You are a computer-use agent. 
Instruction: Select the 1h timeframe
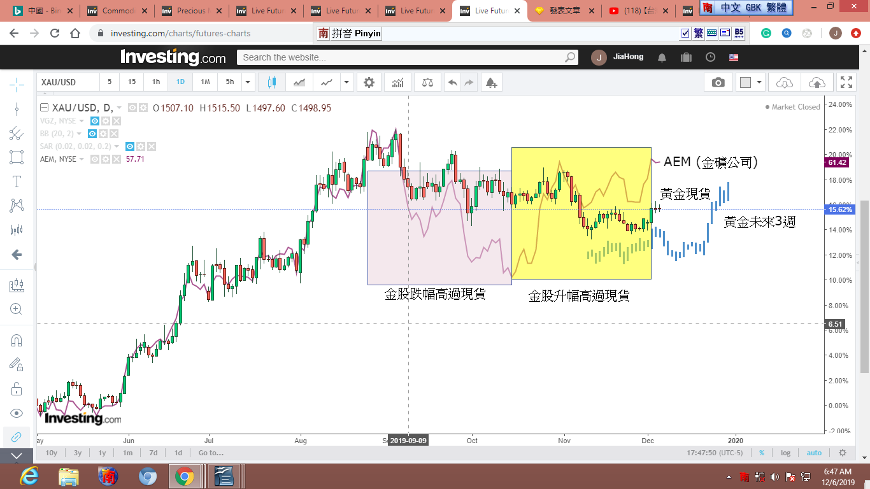point(156,82)
